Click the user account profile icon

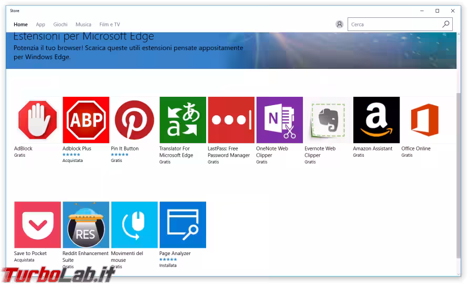coord(339,25)
